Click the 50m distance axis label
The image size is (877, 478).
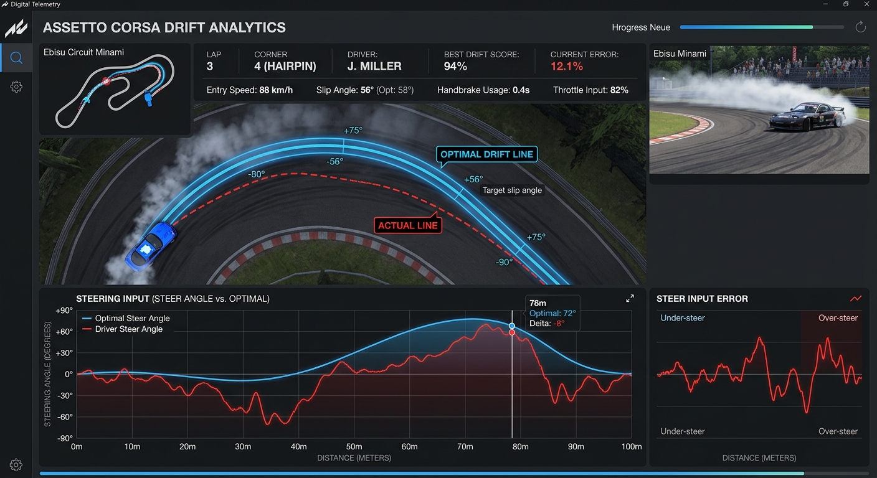point(354,447)
